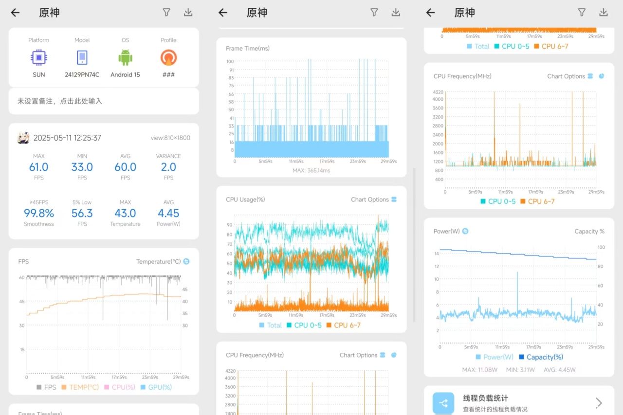Screen dimensions: 623x415
Task: Toggle CPU 6~7 legend under the middle CPU Usage chart
Action: (x=343, y=325)
